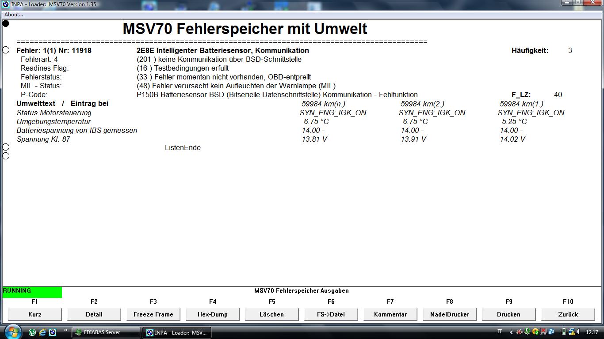Click the red tray icon beside arrow

(520, 331)
